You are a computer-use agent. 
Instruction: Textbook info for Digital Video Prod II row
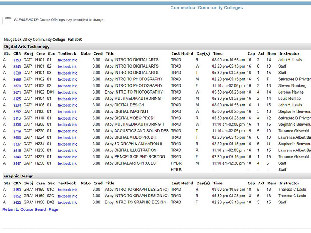click(68, 138)
